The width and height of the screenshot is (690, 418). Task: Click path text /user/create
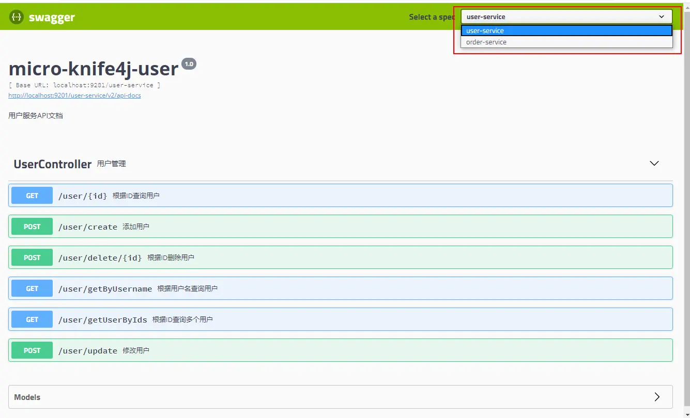88,227
